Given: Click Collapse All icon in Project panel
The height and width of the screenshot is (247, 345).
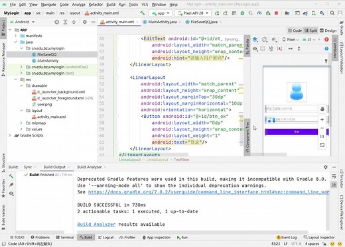Looking at the screenshot, I should coord(74,22).
